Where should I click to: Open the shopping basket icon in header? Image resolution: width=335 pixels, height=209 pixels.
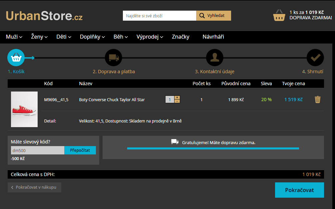coord(279,15)
